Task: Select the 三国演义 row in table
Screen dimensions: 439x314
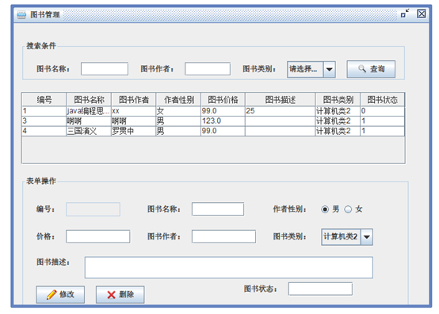Action: tap(213, 131)
